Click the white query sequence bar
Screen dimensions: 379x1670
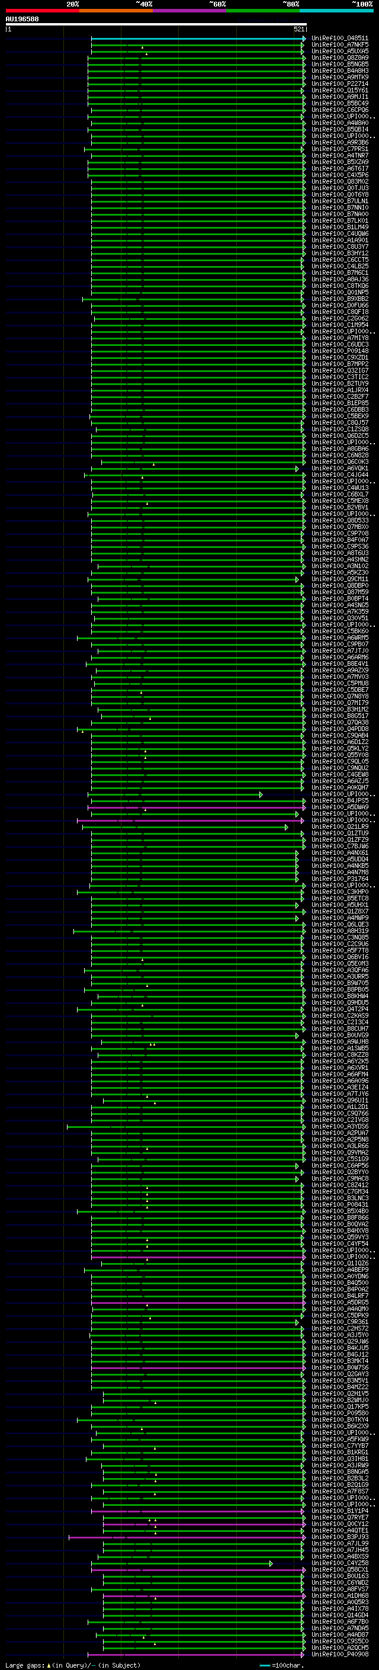pyautogui.click(x=156, y=25)
